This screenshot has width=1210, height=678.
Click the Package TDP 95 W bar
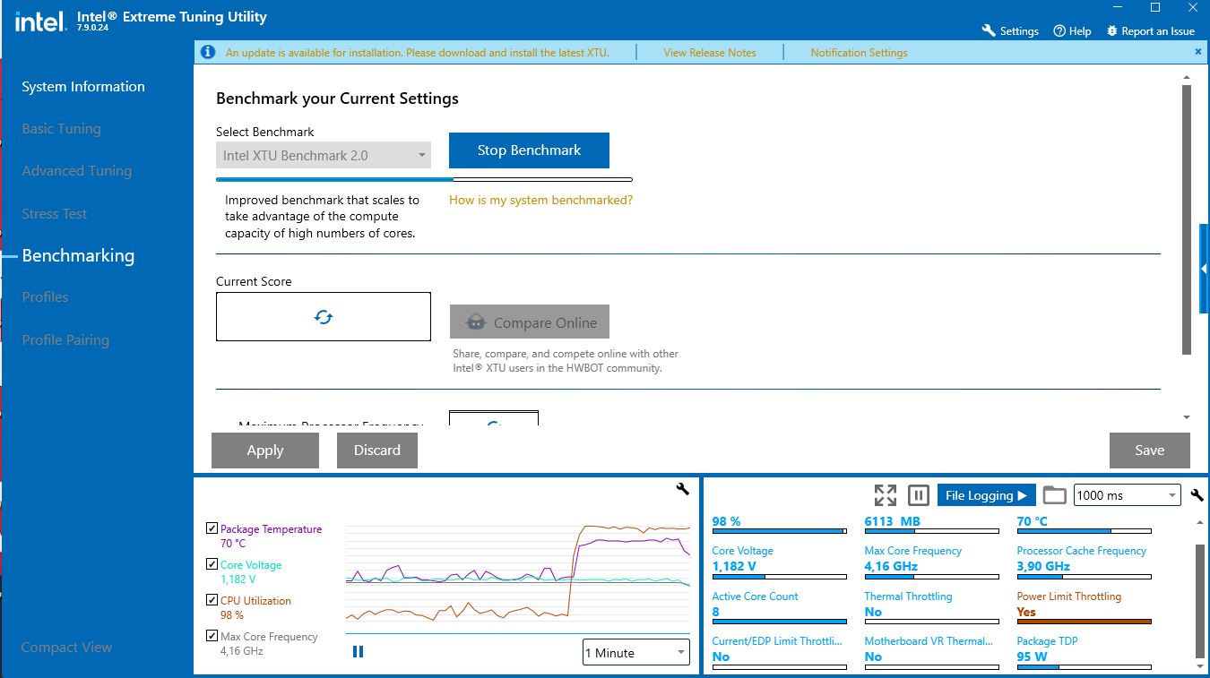[1084, 667]
